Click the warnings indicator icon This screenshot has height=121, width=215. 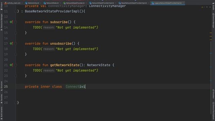point(202,7)
